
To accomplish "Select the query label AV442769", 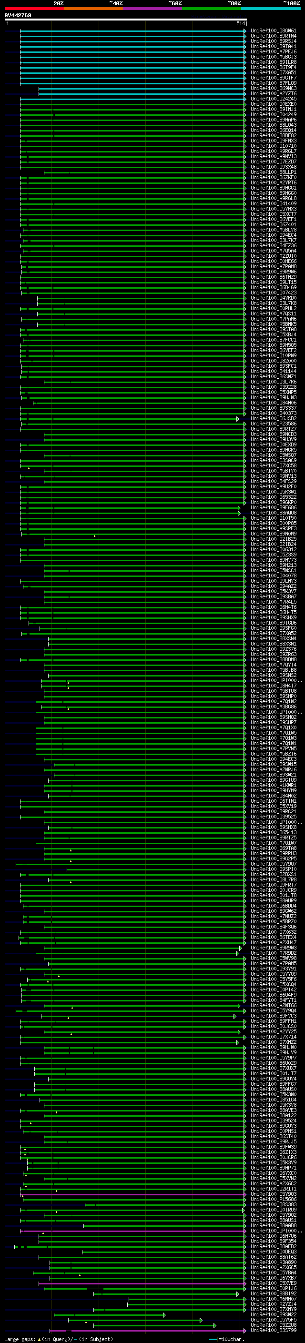I will point(18,16).
